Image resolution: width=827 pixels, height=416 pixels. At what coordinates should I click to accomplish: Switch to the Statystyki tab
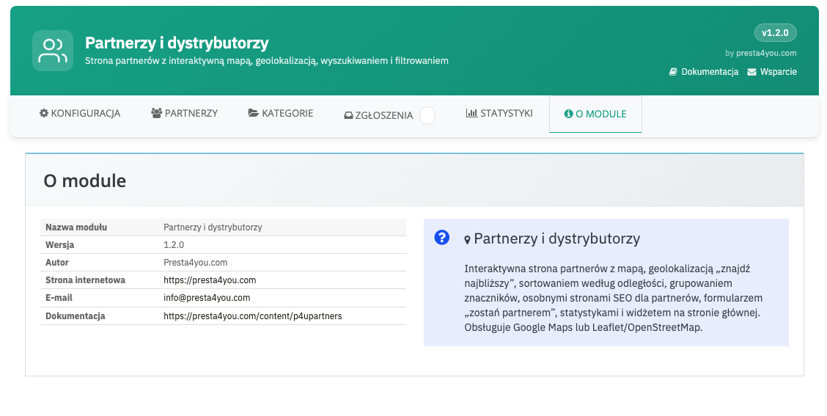point(499,113)
